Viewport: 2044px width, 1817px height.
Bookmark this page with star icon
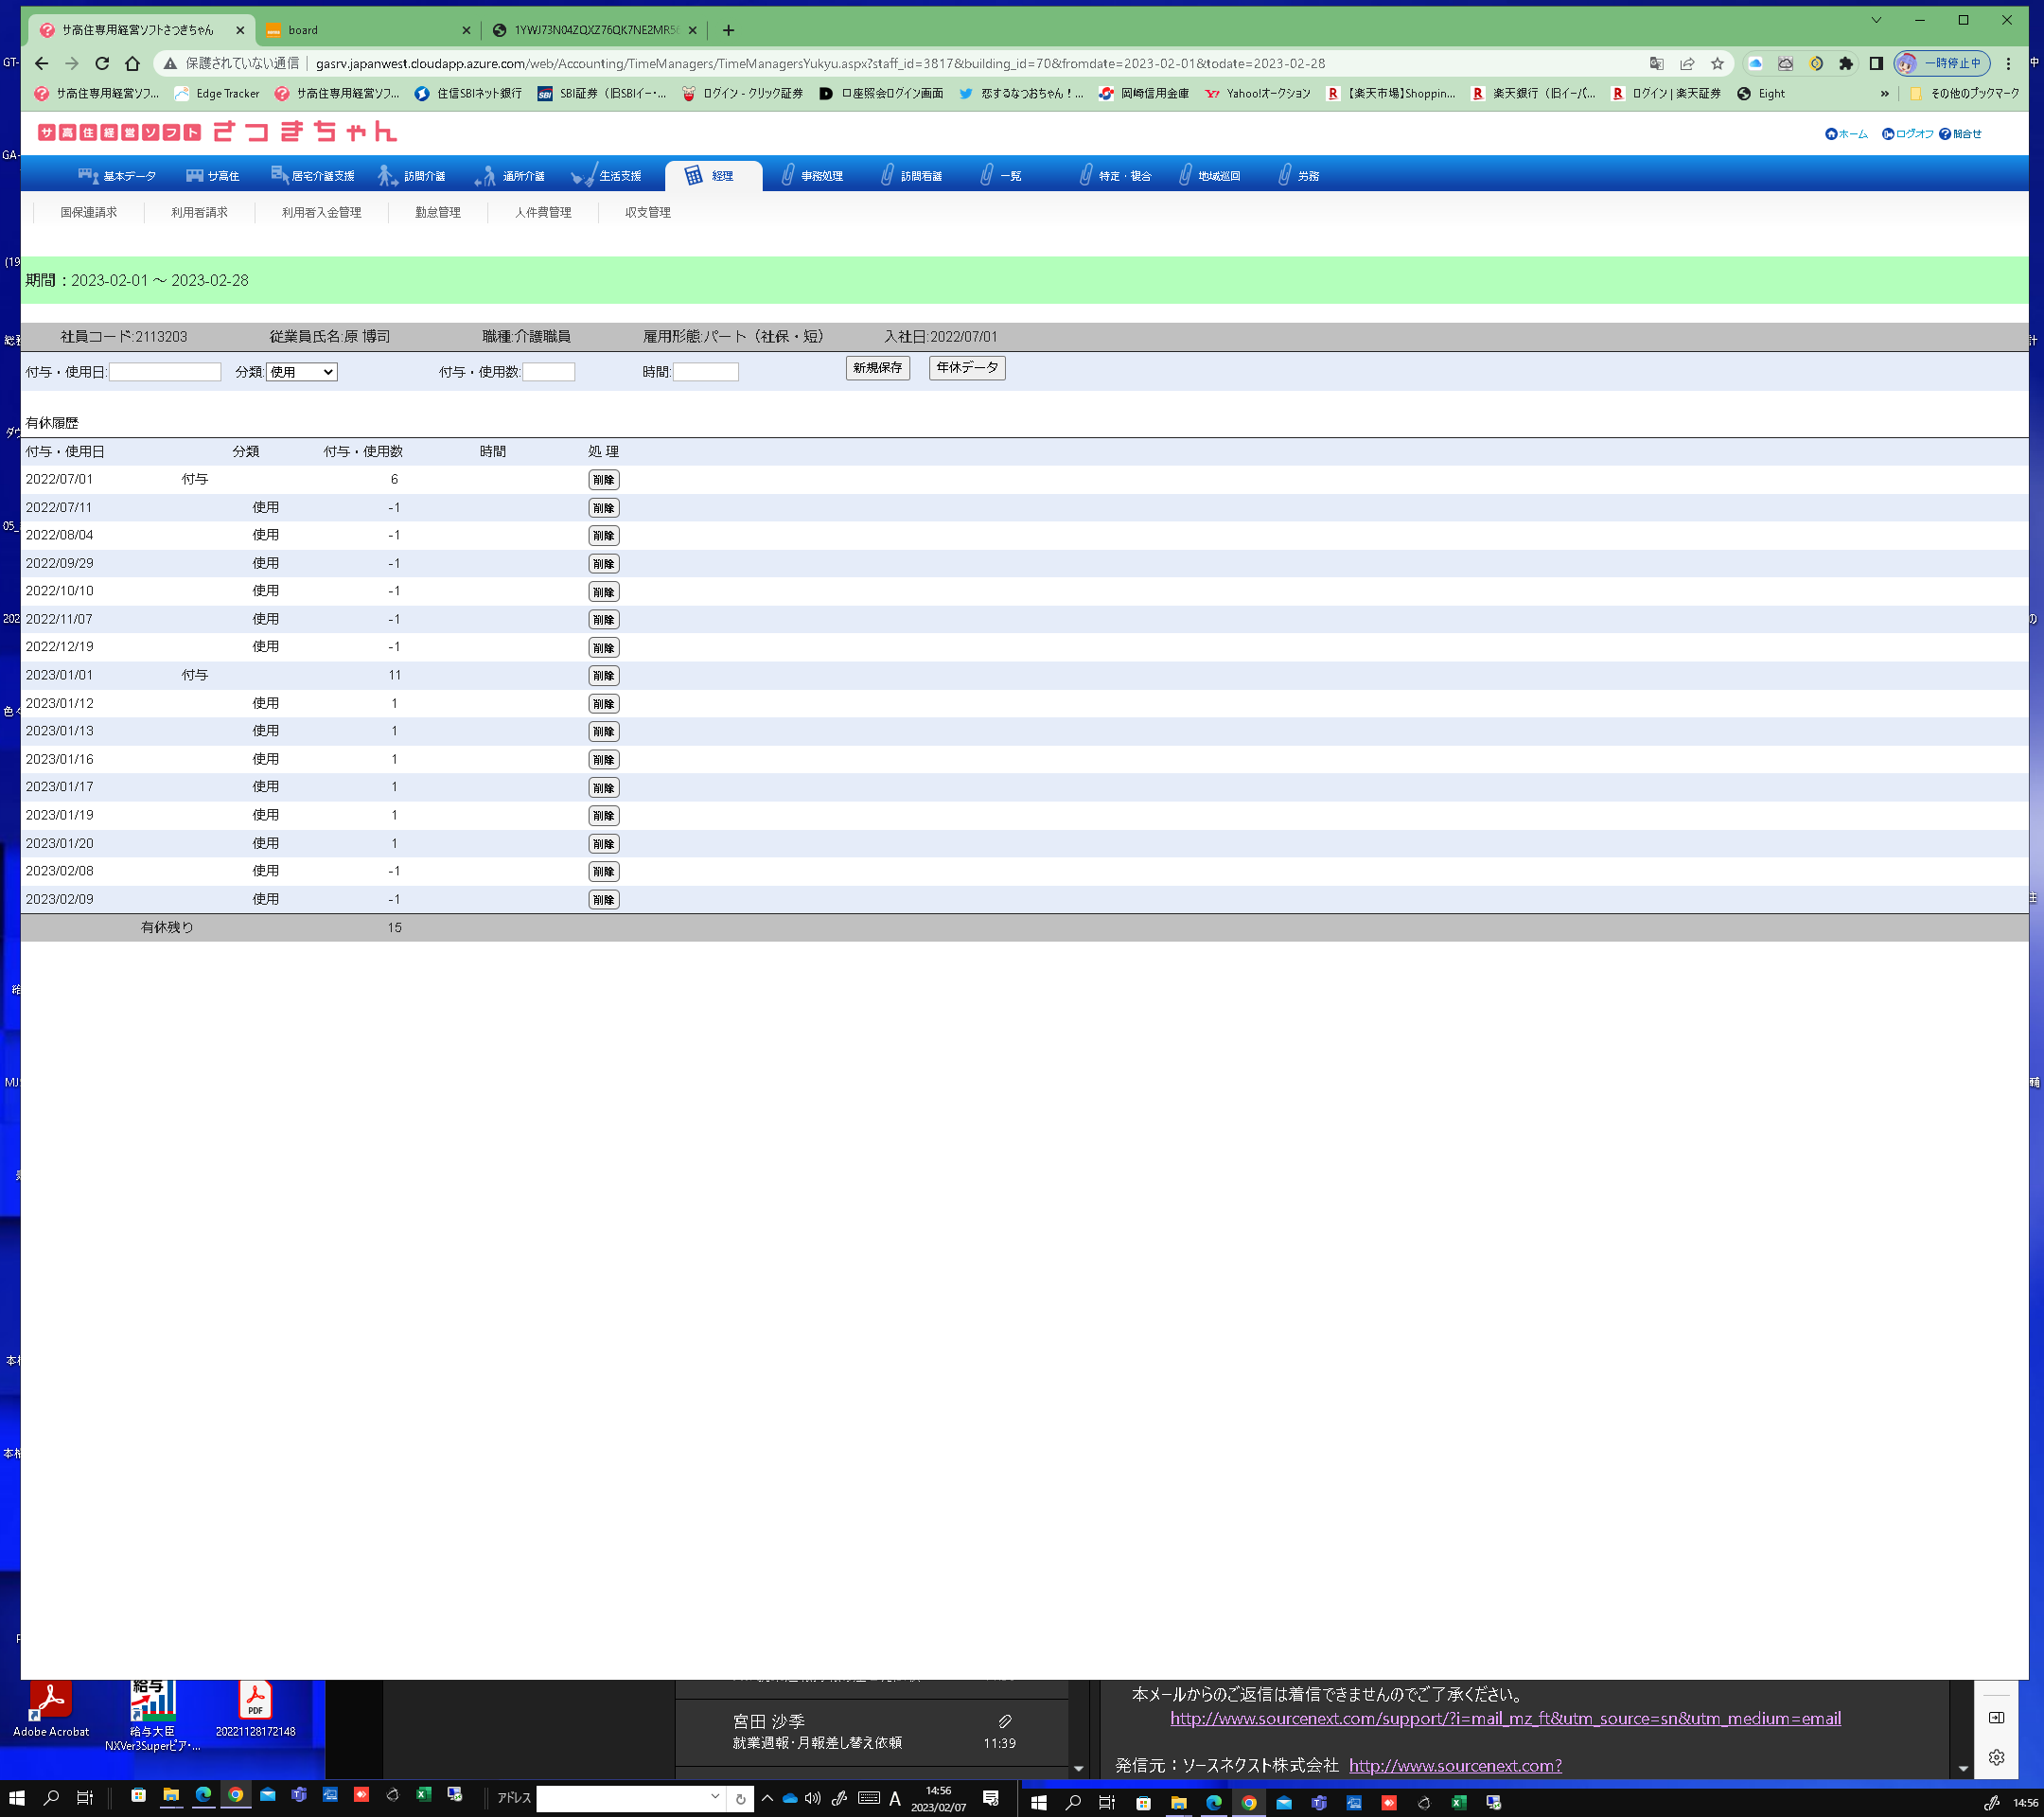coord(1717,63)
